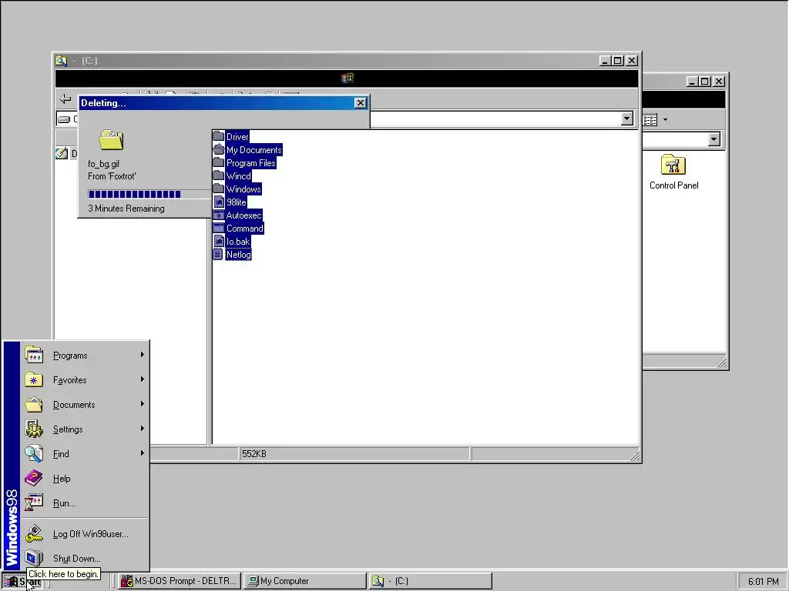This screenshot has width=789, height=591.
Task: Open the address bar dropdown in C: window
Action: [x=626, y=119]
